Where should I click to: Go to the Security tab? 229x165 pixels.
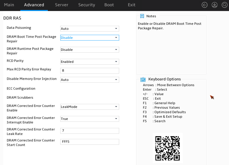pos(87,5)
